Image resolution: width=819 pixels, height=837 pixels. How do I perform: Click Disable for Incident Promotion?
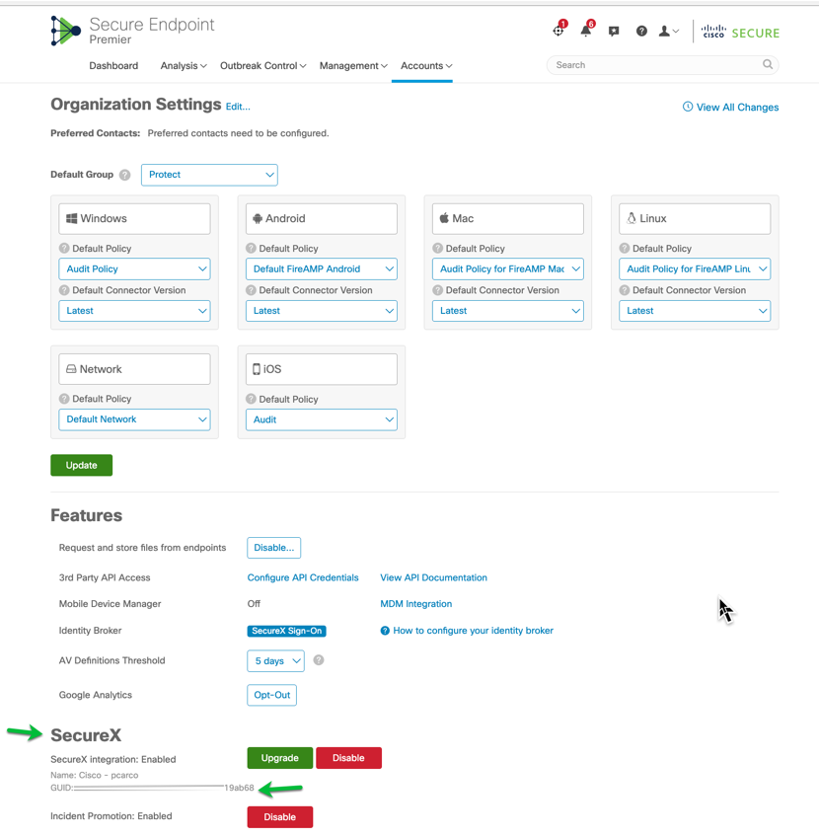279,817
